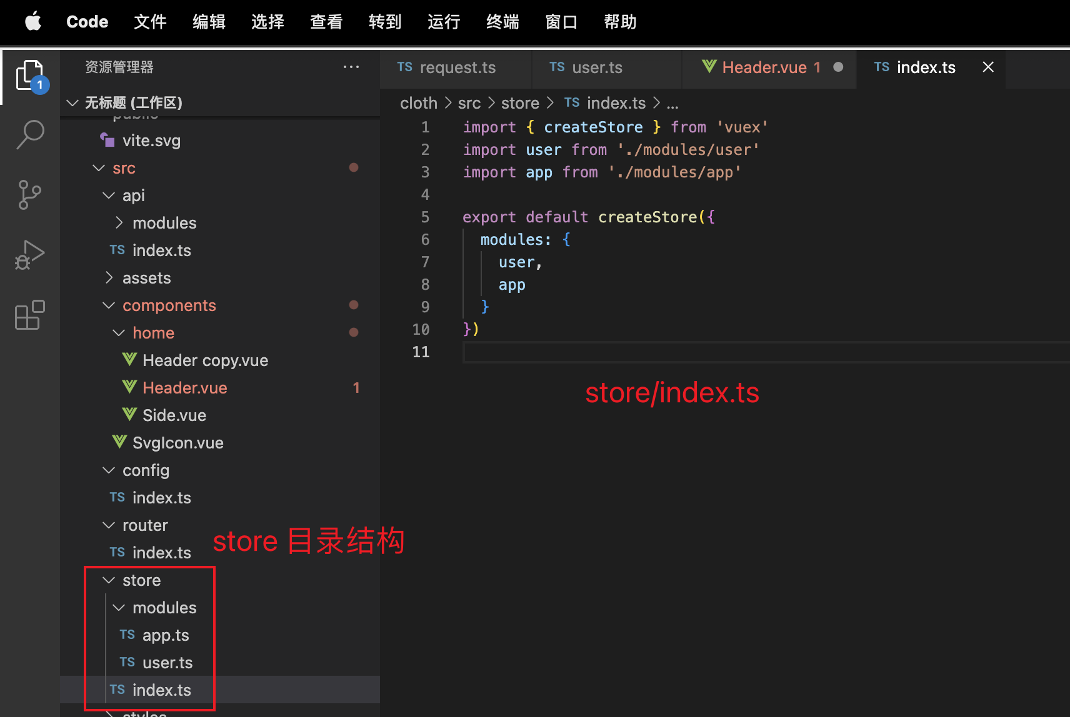Switch to the request.ts tab
1070x717 pixels.
pyautogui.click(x=456, y=67)
